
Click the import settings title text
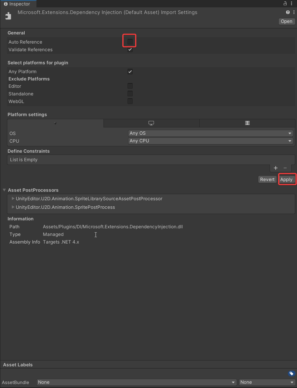(x=107, y=12)
